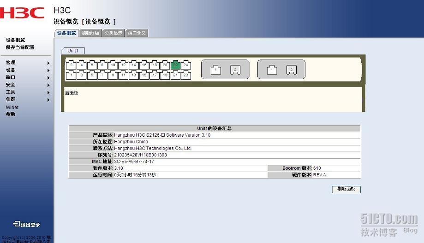Select port 2 of the second expansion module
The image size is (424, 243).
[x=292, y=70]
